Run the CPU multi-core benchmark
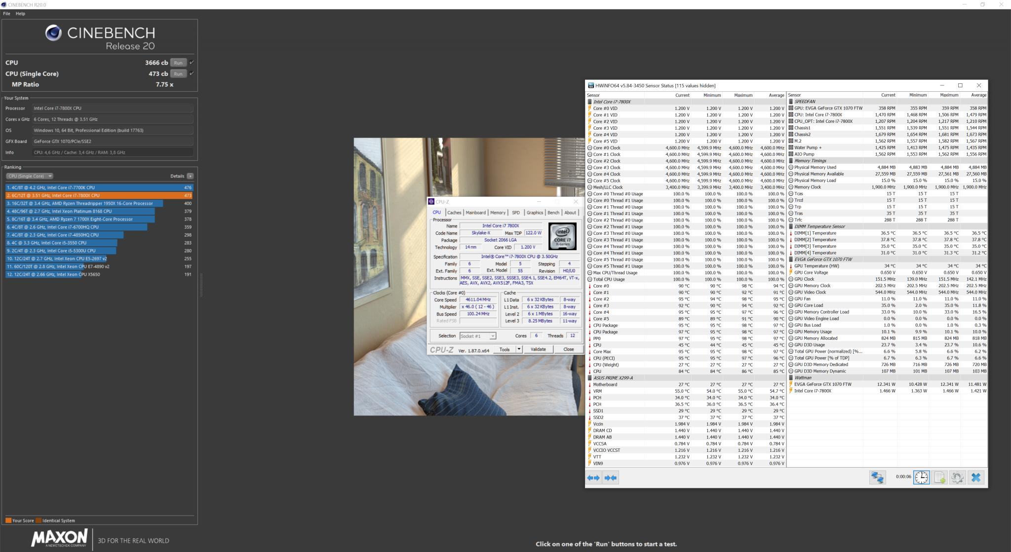1011x552 pixels. pos(178,63)
